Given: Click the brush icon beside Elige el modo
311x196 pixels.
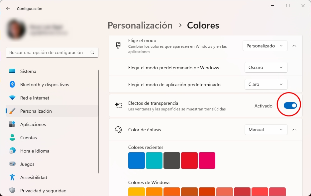Looking at the screenshot, I should pos(118,46).
